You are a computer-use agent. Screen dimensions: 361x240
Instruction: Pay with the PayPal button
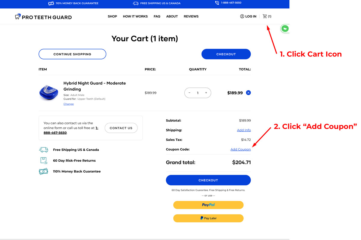[x=208, y=205]
